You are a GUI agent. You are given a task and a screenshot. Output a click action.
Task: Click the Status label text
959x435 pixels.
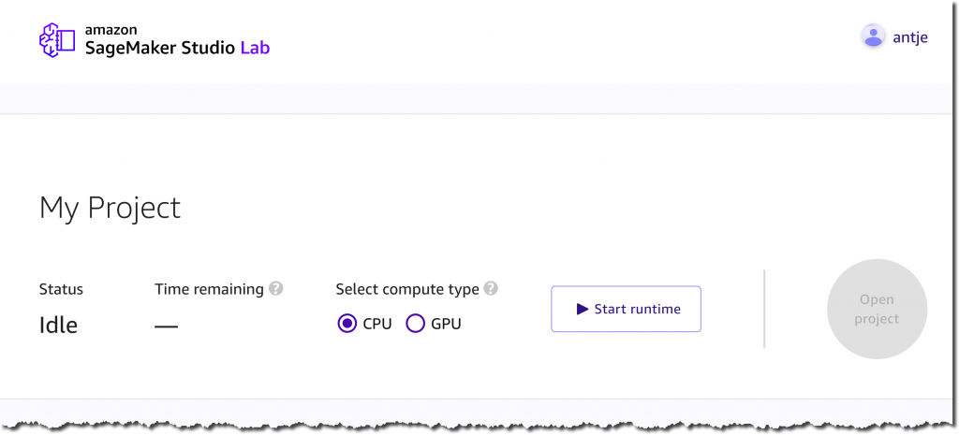point(61,289)
